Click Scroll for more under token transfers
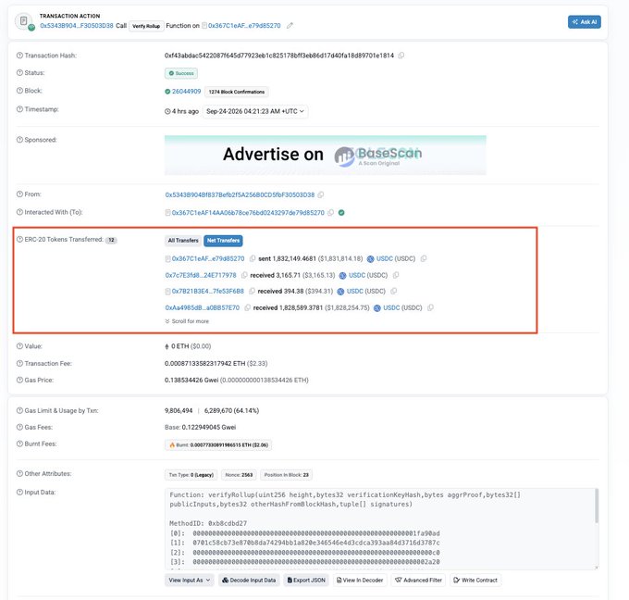Screen dimensions: 629x600 (x=187, y=321)
